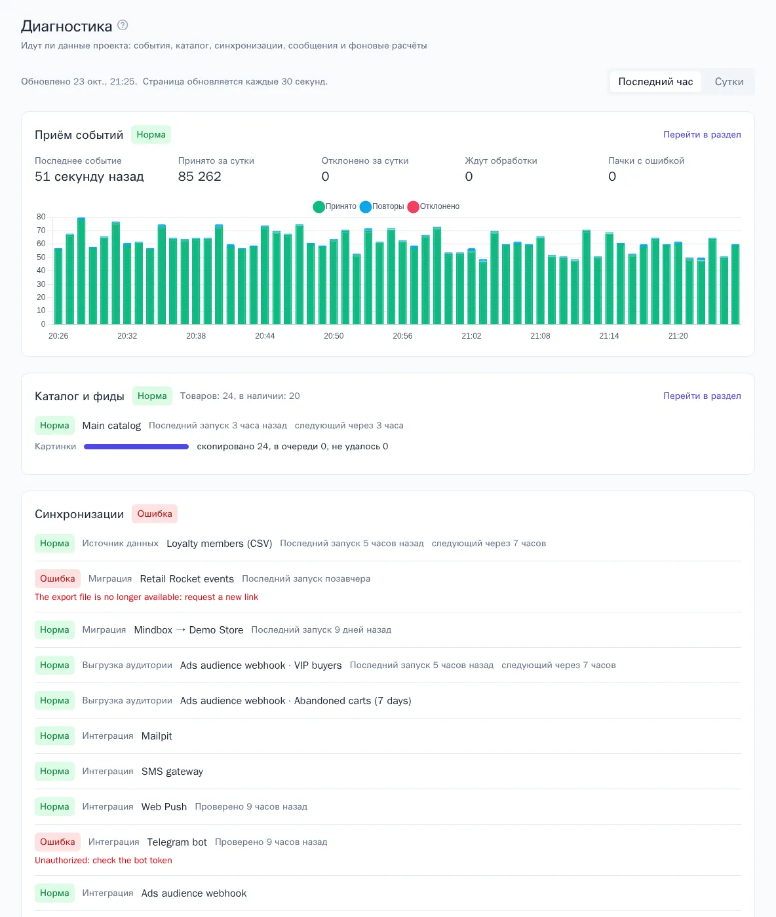Select the Mailpit integration name
The width and height of the screenshot is (776, 917).
click(157, 736)
